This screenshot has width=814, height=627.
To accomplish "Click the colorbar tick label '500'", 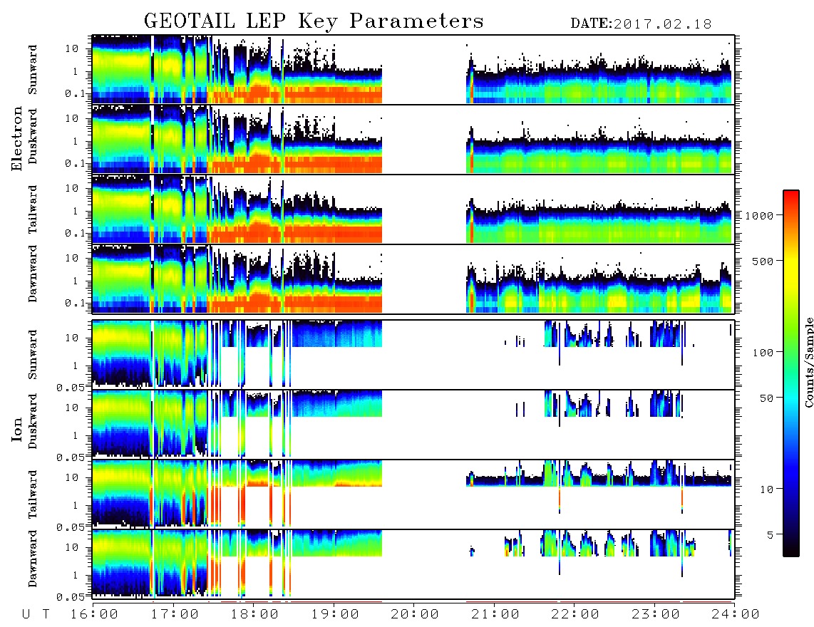I will (763, 261).
